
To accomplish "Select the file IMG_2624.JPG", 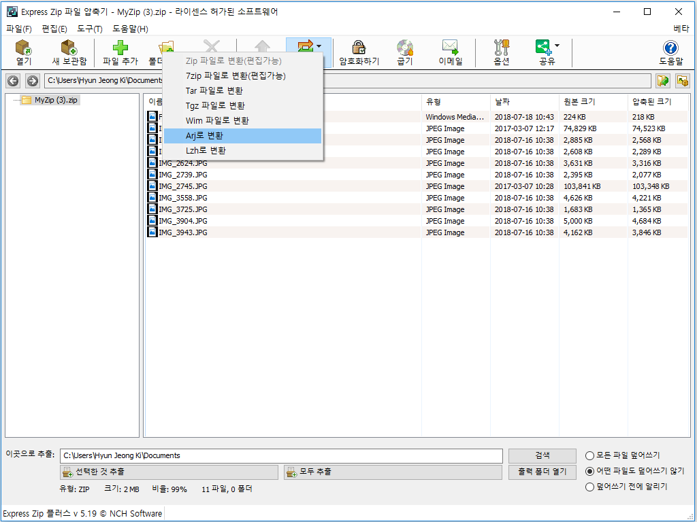I will tap(183, 163).
